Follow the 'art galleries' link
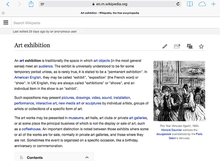220x161 pixels. (138, 118)
